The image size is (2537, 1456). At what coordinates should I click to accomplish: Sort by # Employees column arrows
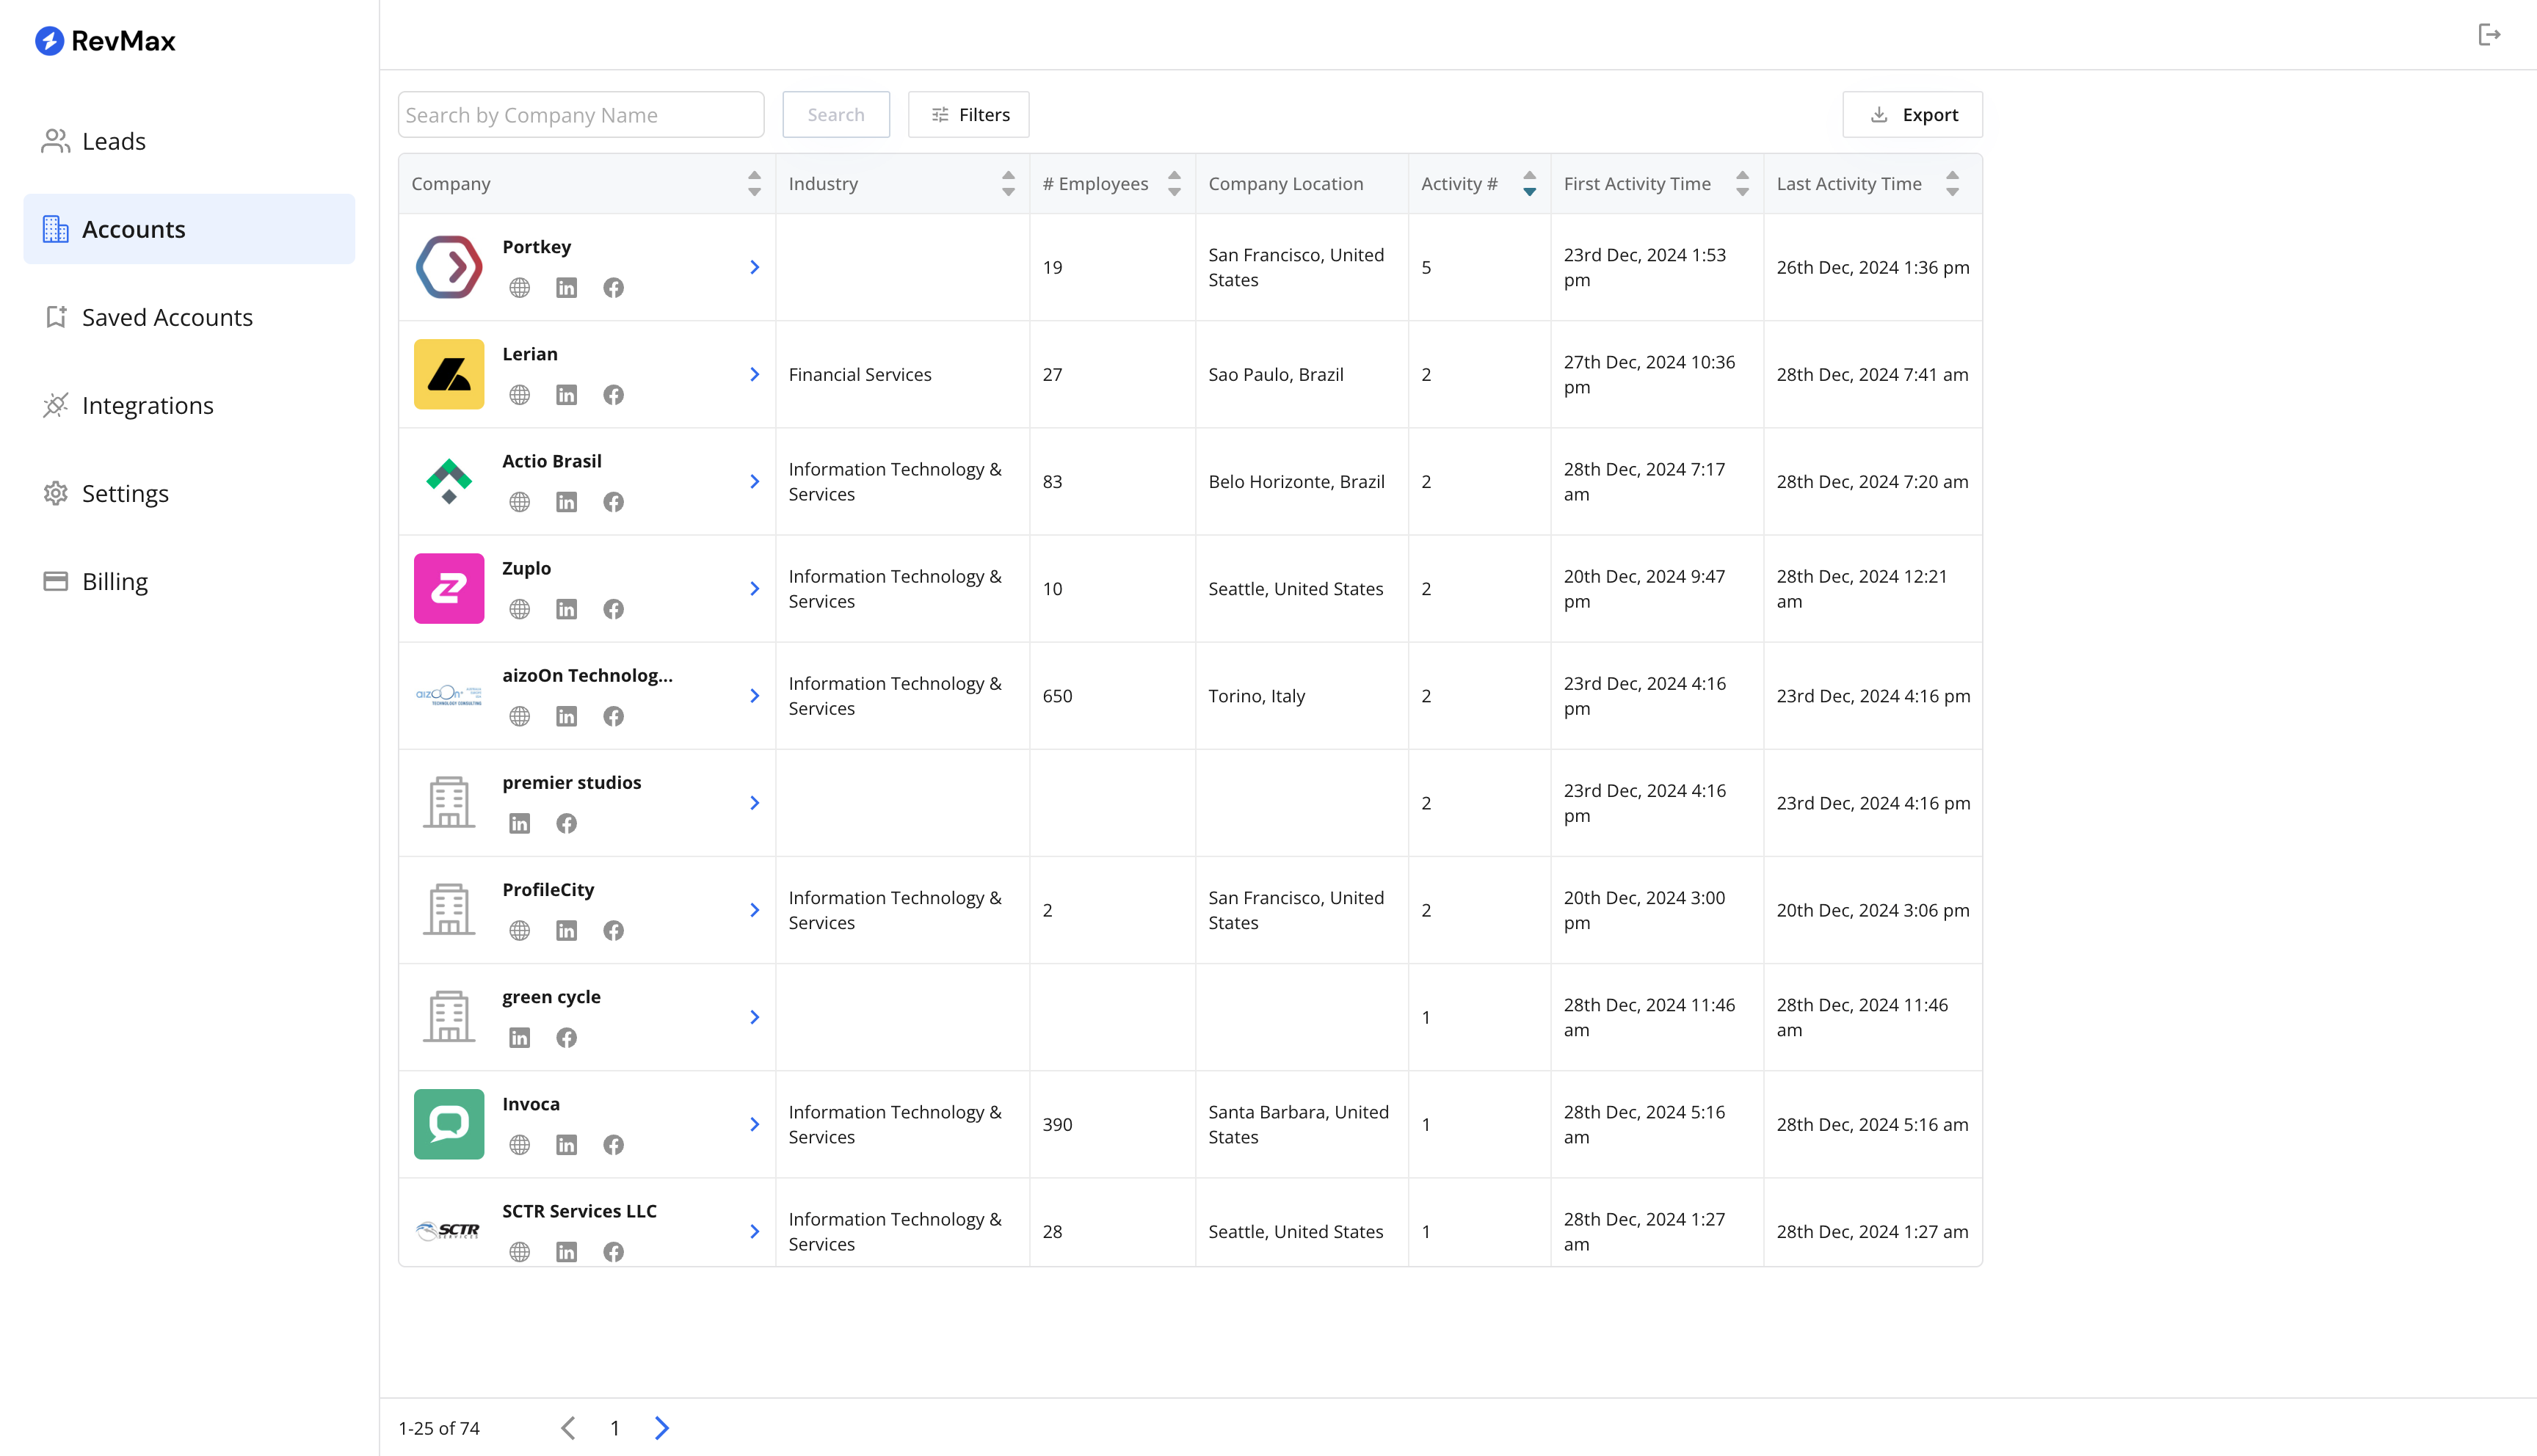[x=1174, y=183]
